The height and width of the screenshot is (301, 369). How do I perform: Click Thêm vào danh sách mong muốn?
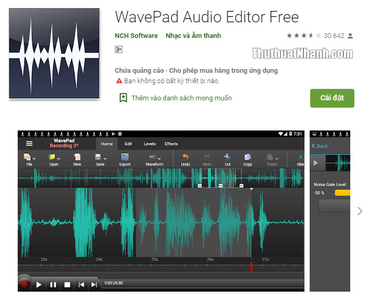[182, 98]
